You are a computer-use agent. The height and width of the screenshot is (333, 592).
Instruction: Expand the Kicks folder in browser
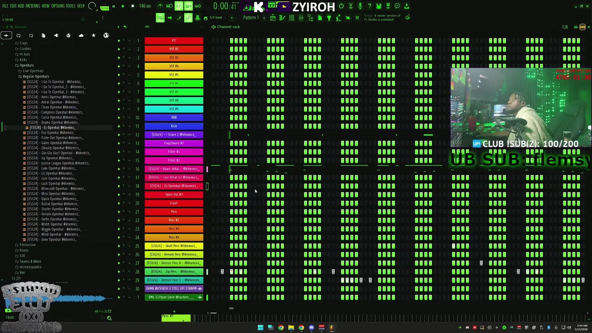23,60
